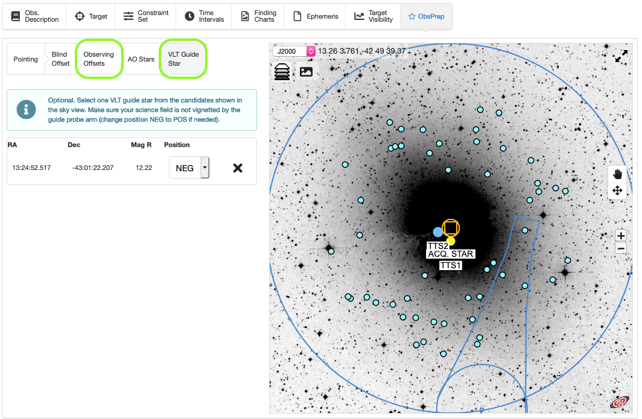642x419 pixels.
Task: Open the Time Intervals tab
Action: point(204,16)
